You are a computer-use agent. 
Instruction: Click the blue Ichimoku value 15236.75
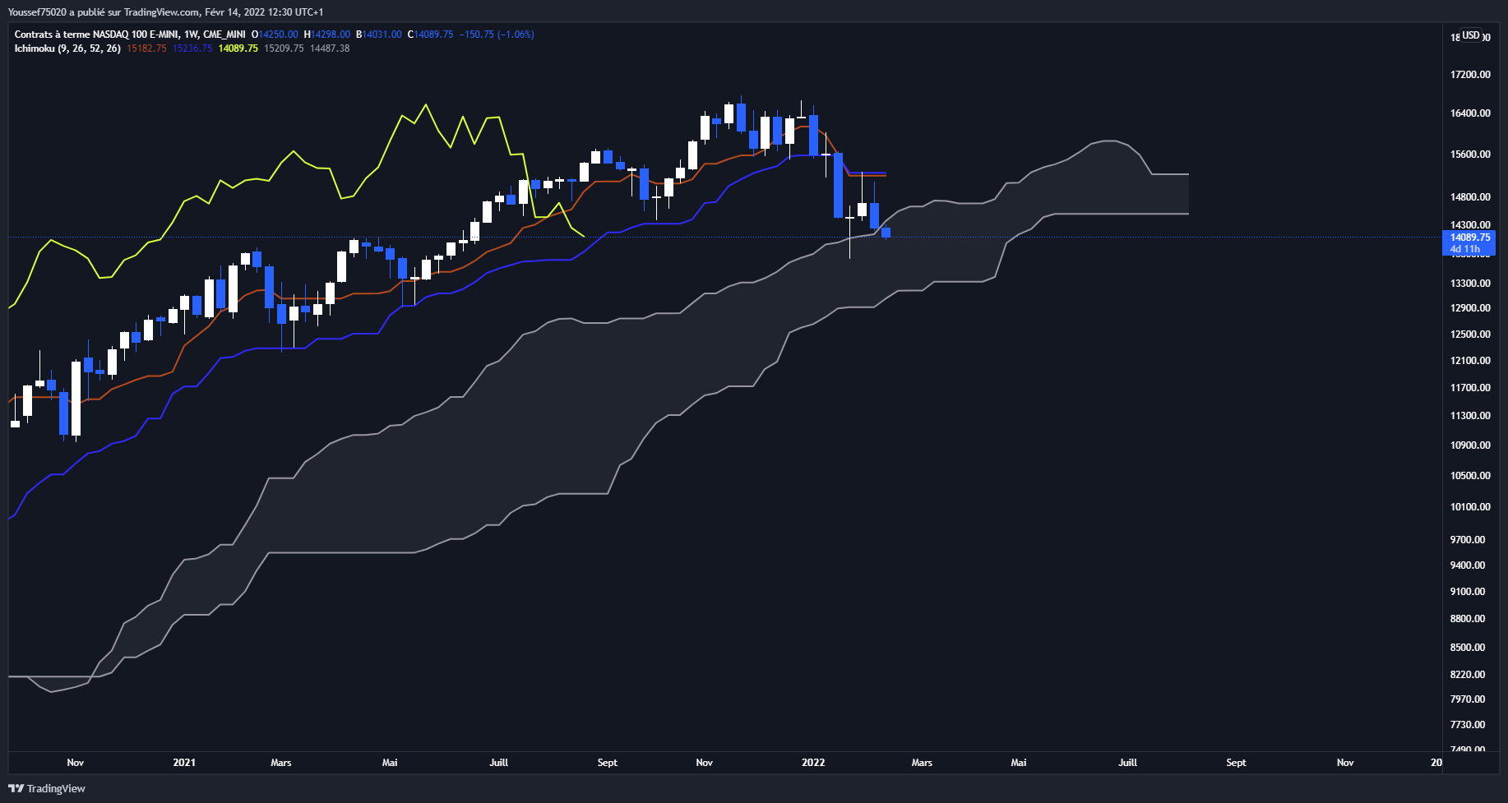(192, 48)
